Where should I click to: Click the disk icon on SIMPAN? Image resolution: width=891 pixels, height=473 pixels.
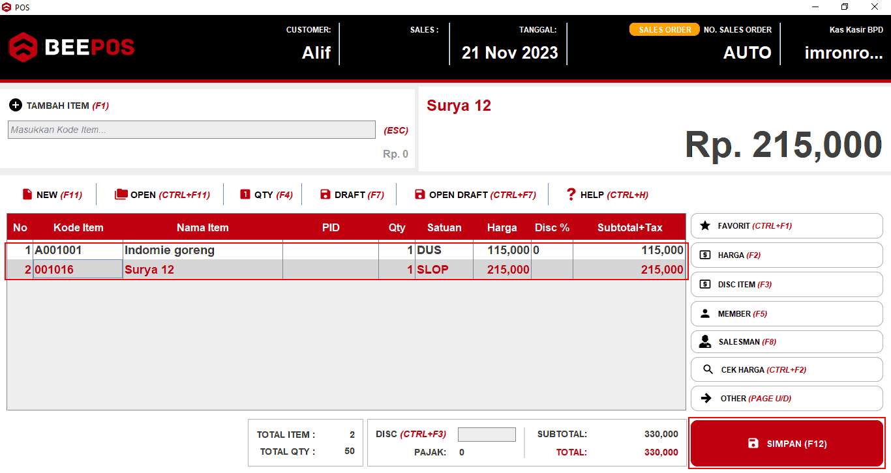click(x=753, y=444)
